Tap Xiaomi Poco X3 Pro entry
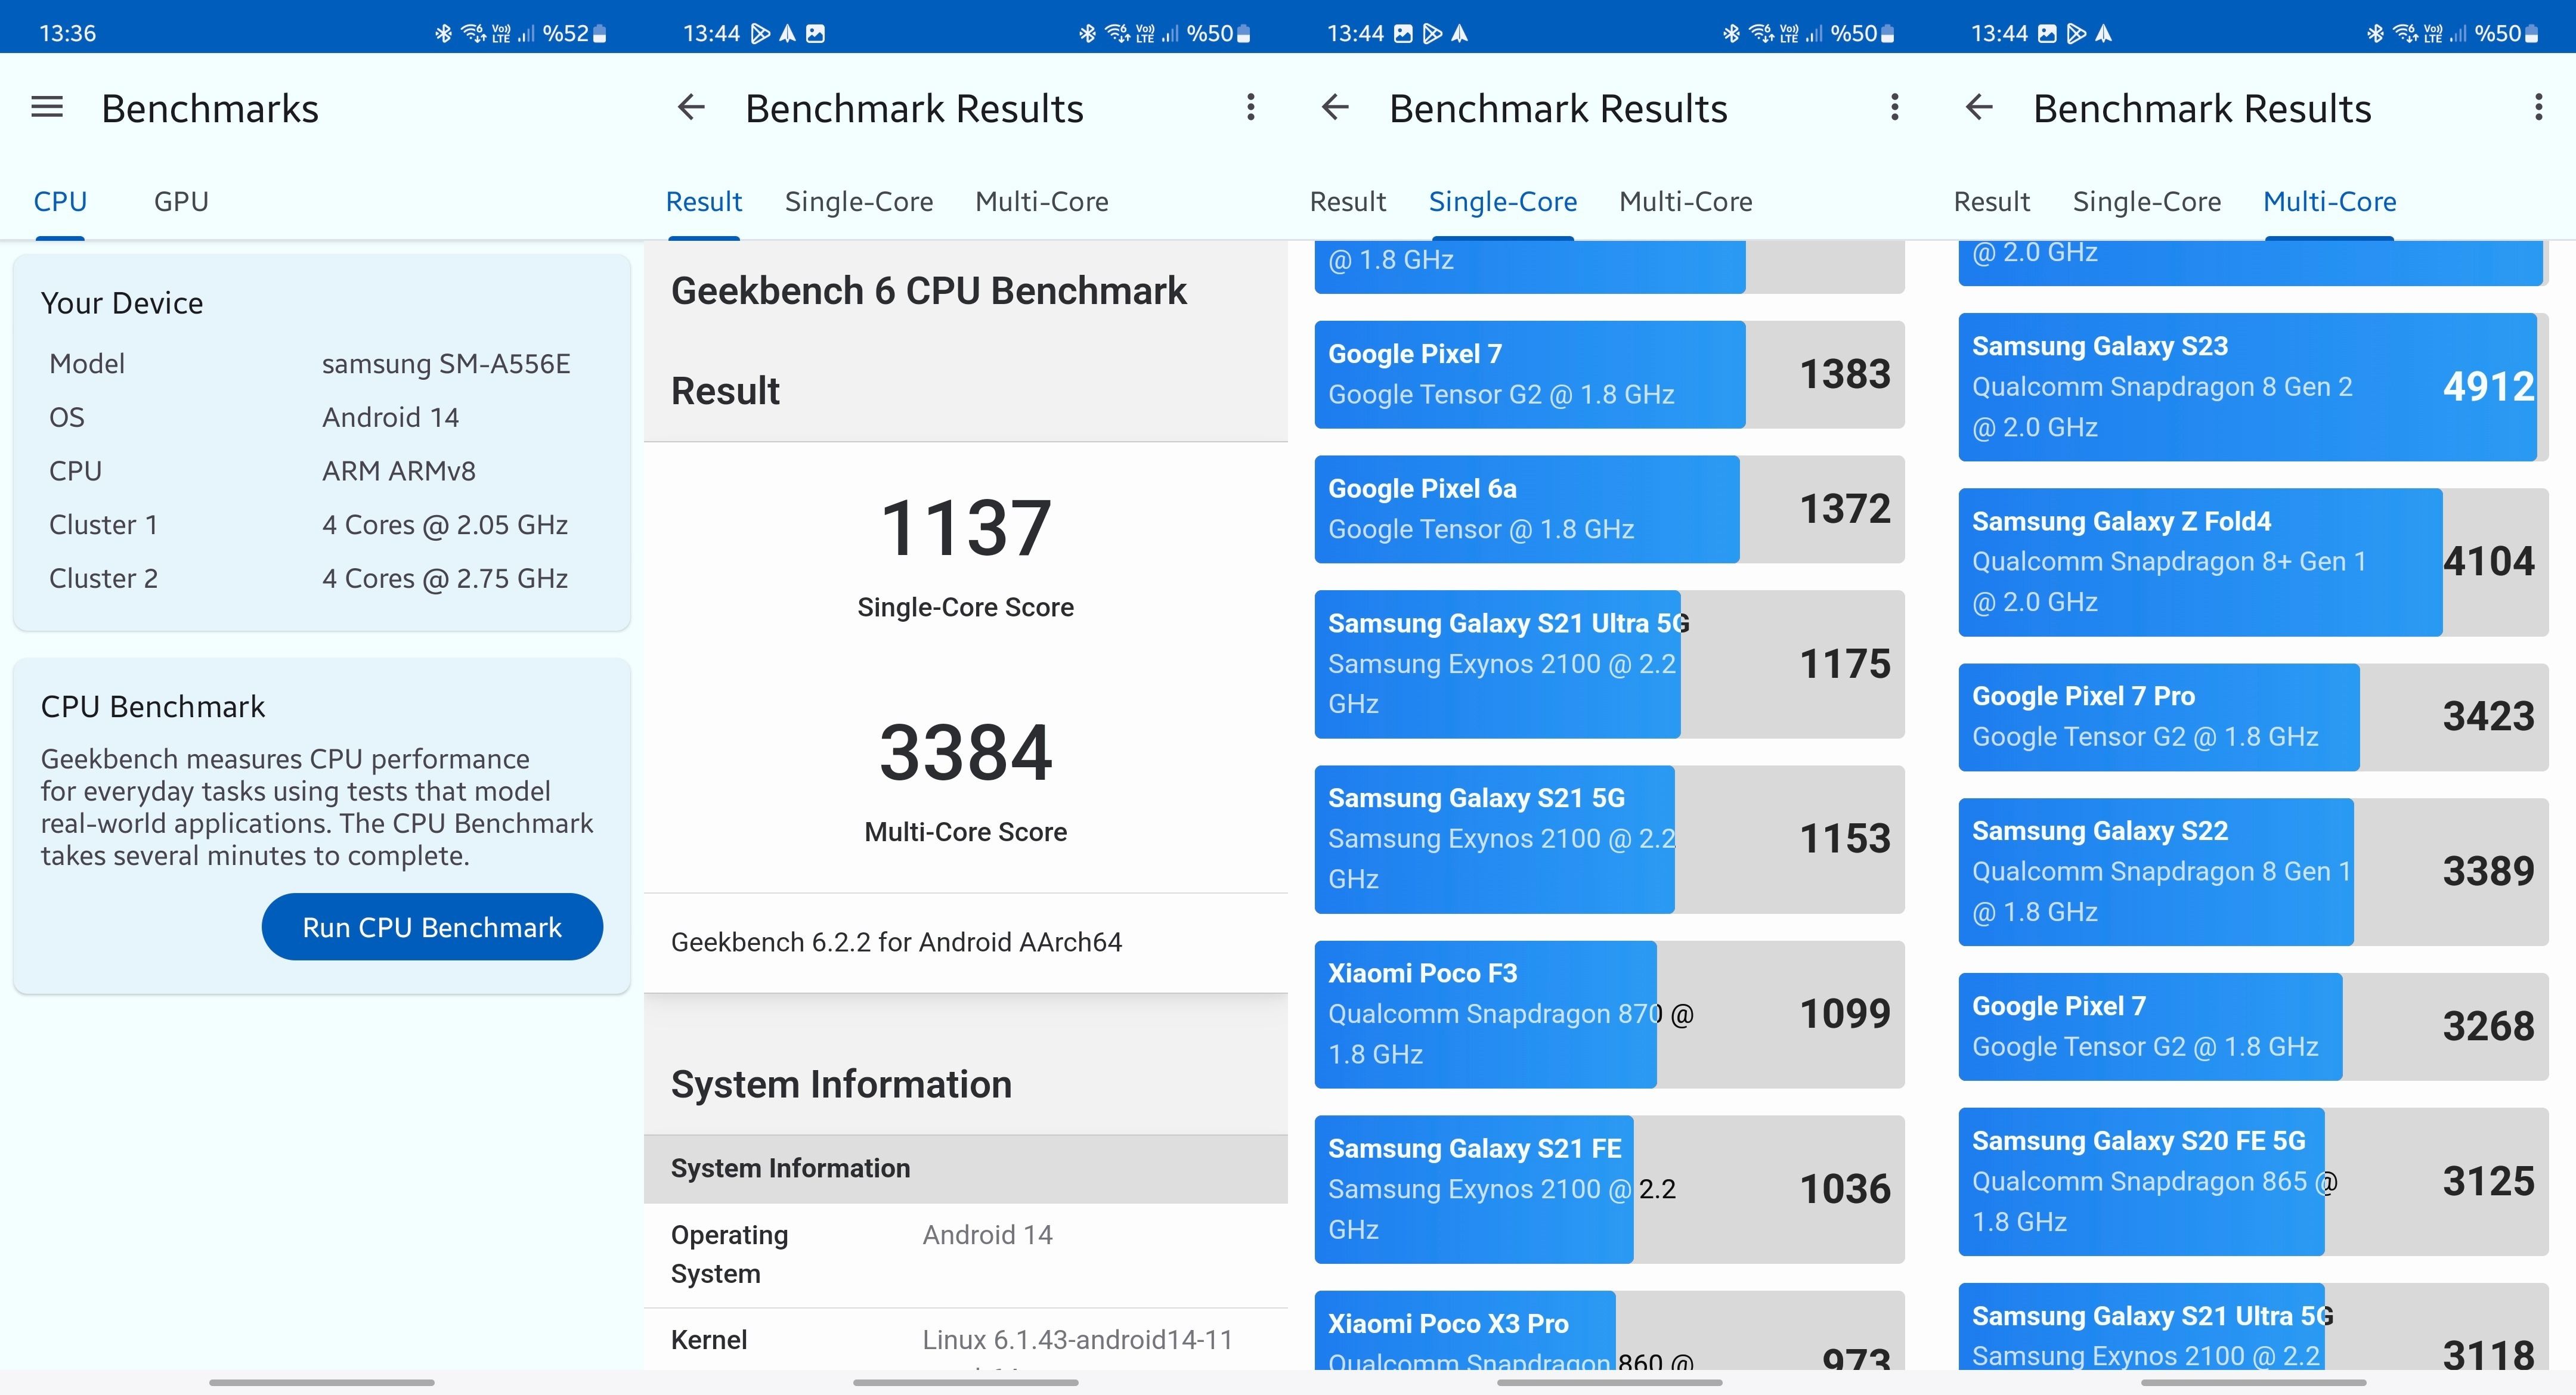The image size is (2576, 1395). pyautogui.click(x=1609, y=1331)
